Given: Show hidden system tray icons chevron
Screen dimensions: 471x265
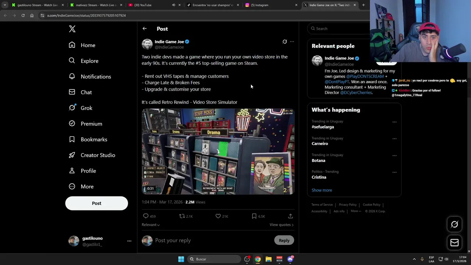Looking at the screenshot, I should [x=414, y=259].
